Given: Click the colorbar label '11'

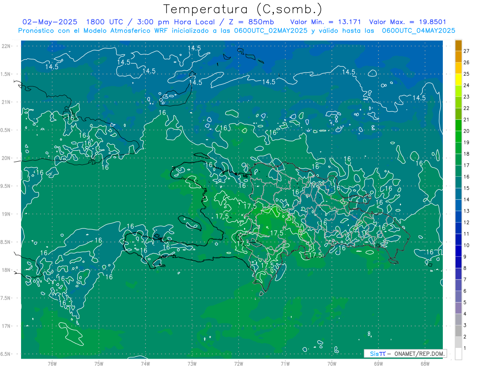Looking at the screenshot, I should [x=467, y=234].
